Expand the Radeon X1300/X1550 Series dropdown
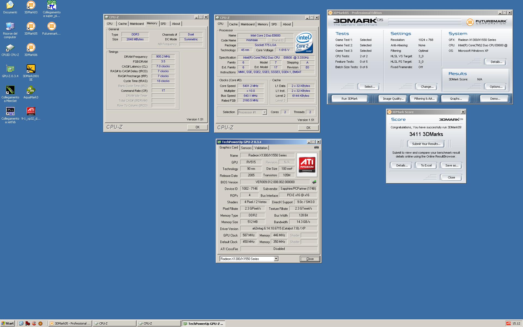 click(276, 259)
